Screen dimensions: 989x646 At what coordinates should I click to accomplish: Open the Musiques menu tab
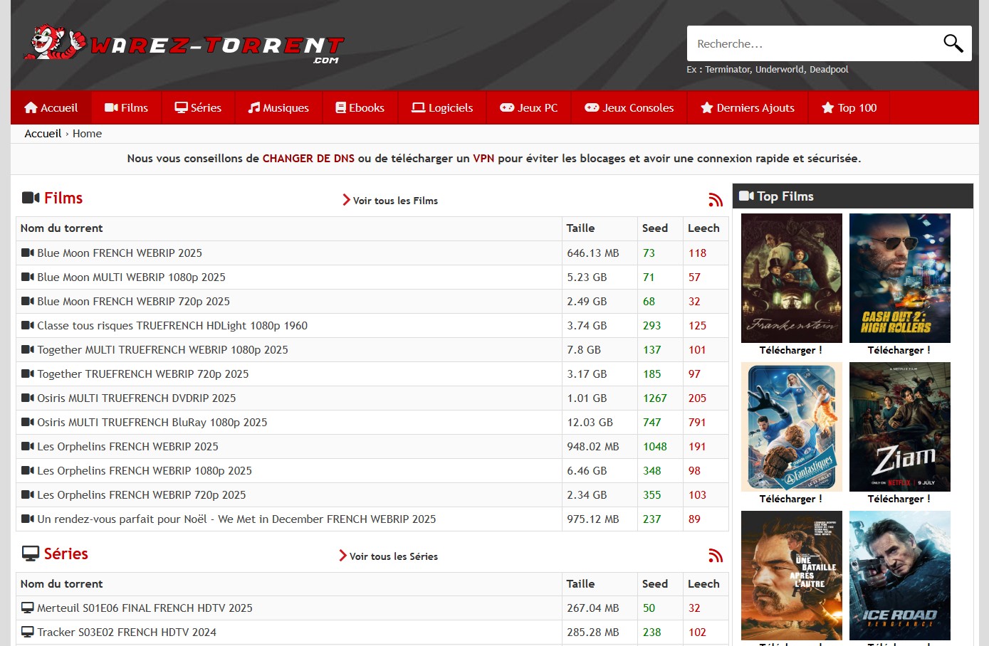point(278,107)
